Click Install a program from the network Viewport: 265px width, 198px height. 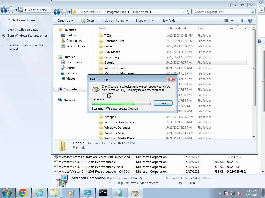(x=25, y=47)
